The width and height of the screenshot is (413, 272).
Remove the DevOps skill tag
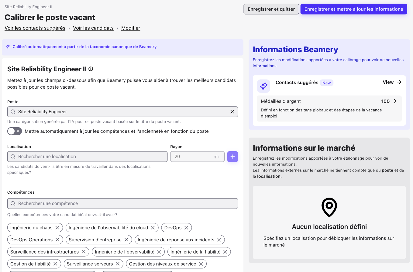(x=186, y=228)
